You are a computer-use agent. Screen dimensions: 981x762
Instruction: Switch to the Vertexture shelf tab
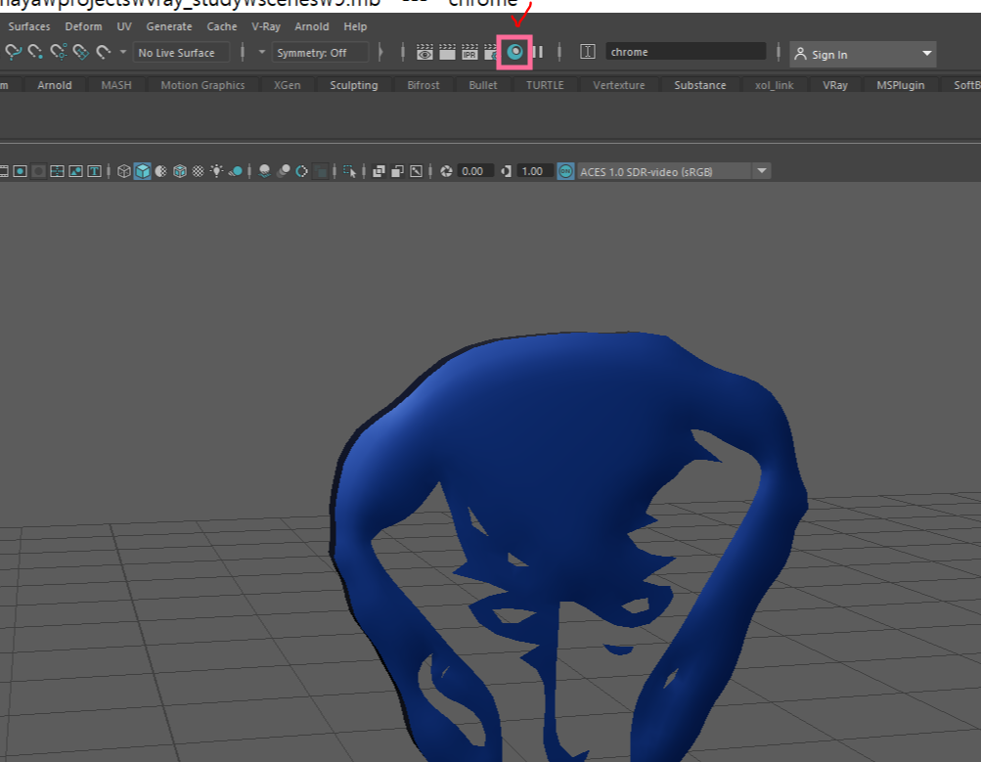click(x=619, y=85)
